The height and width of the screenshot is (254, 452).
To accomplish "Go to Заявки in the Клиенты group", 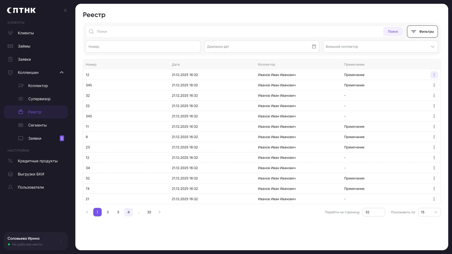I will (x=36, y=59).
